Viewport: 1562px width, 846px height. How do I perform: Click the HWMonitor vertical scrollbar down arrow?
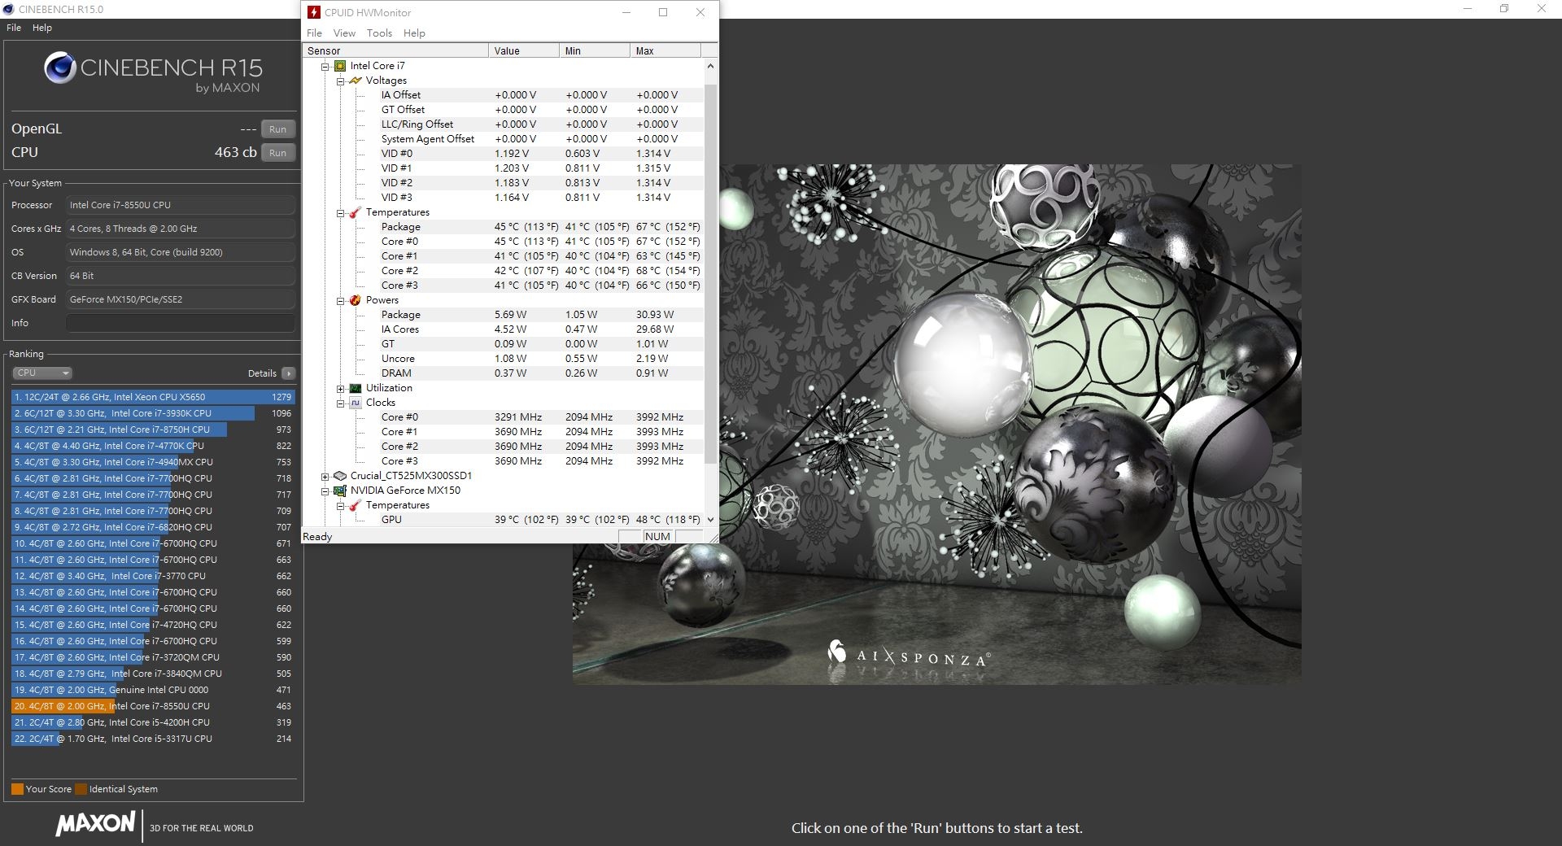click(710, 520)
